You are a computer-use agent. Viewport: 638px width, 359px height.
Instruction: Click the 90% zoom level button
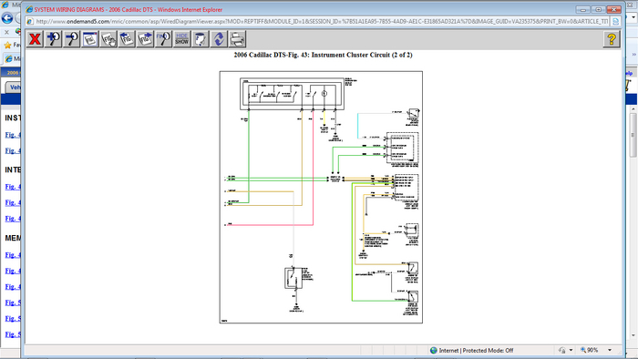click(x=590, y=350)
